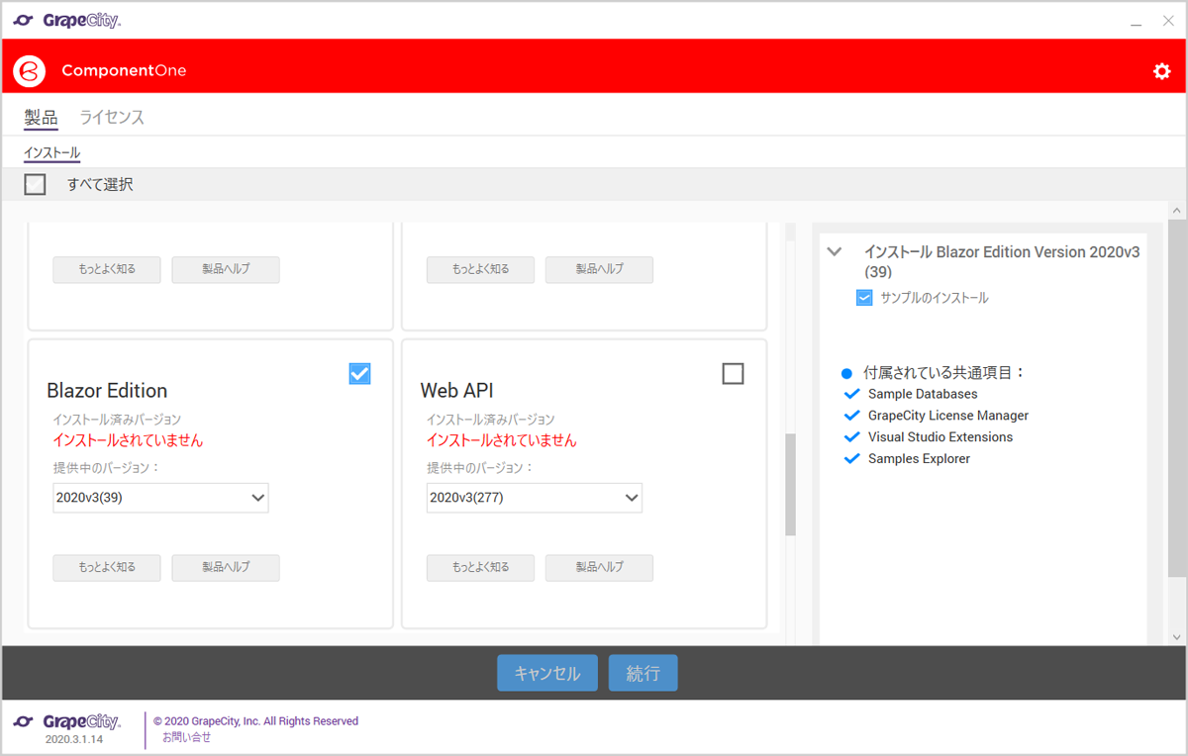Toggle サンプルのインストール checkbox
1188x756 pixels.
pos(864,298)
